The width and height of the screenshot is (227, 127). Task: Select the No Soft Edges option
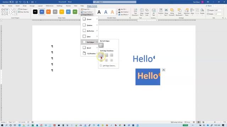(x=101, y=45)
